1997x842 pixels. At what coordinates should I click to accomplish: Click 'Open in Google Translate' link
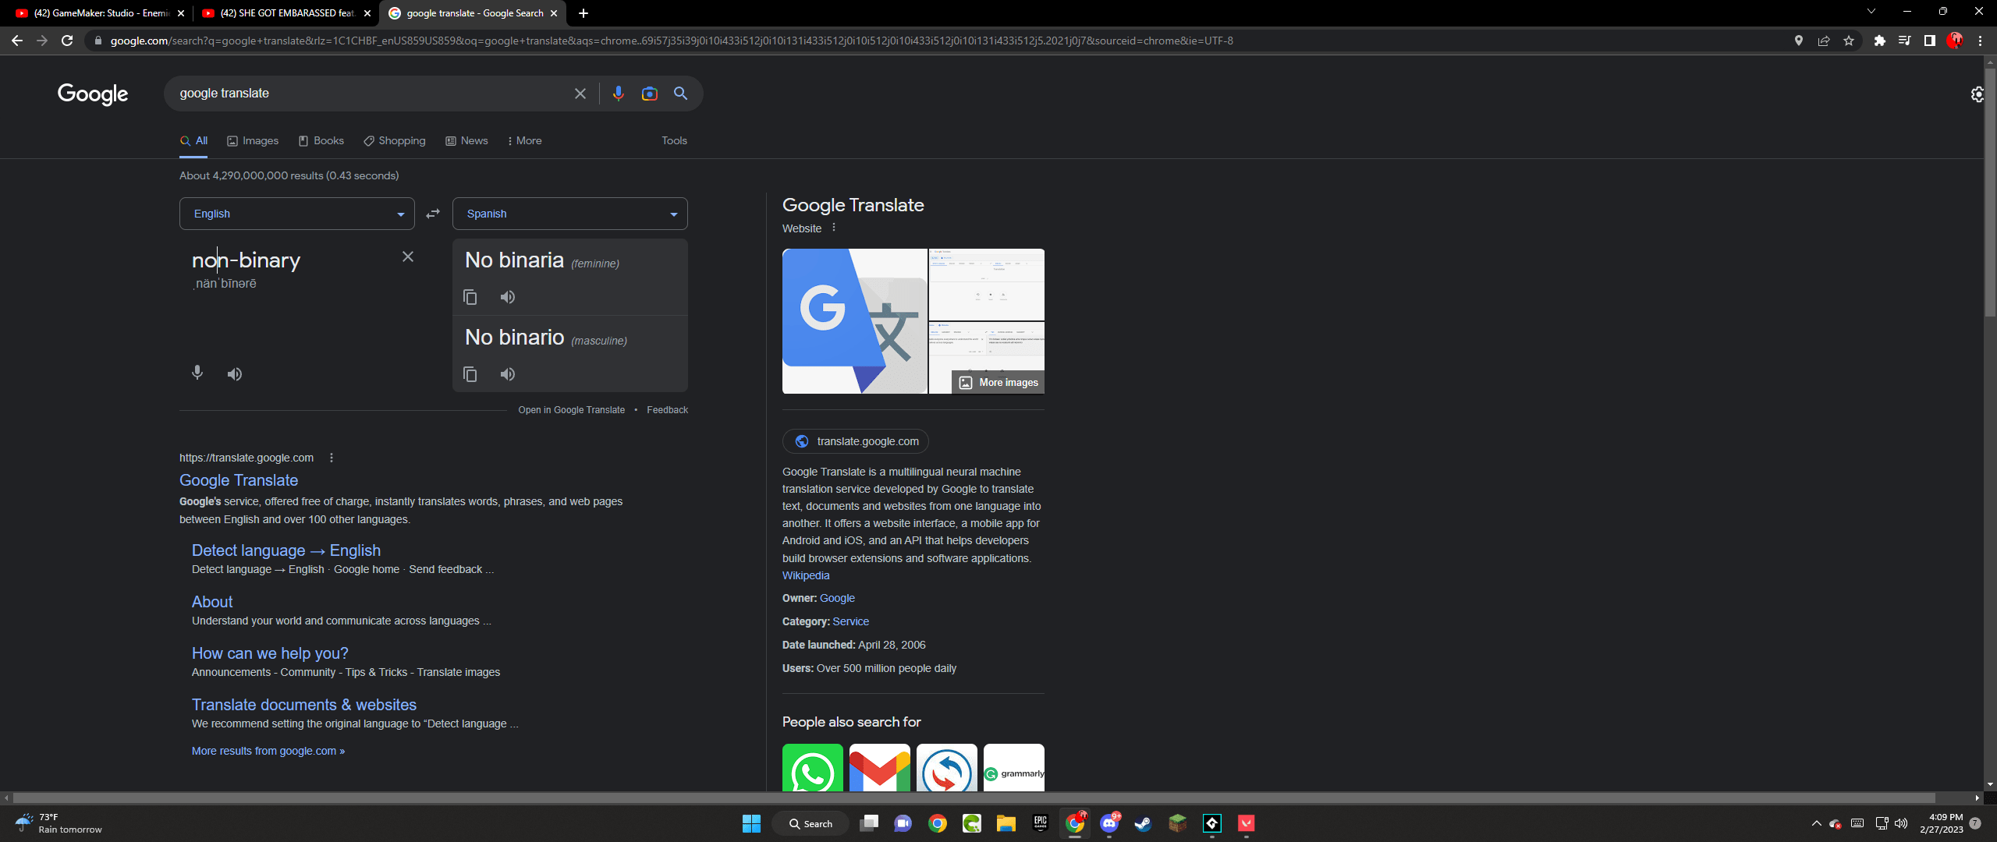(x=571, y=410)
